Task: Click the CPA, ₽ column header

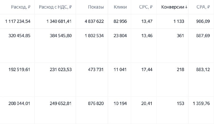Action: [203, 7]
